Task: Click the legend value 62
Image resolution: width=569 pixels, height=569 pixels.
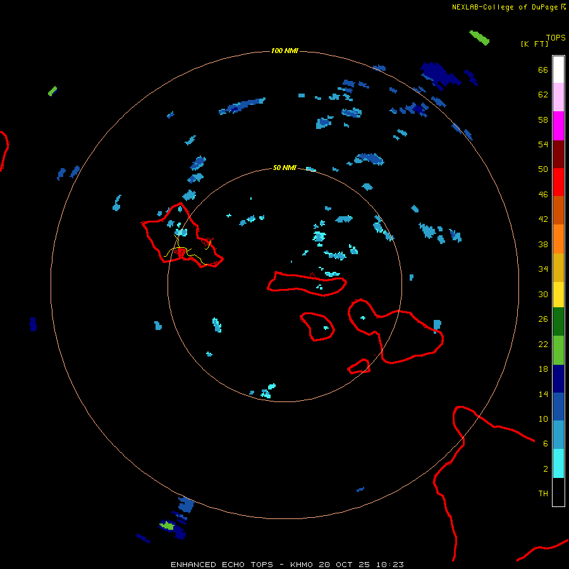Action: pos(543,95)
